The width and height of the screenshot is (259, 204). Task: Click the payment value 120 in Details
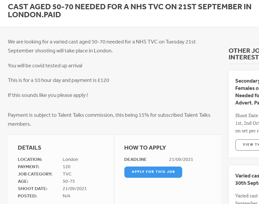(66, 167)
